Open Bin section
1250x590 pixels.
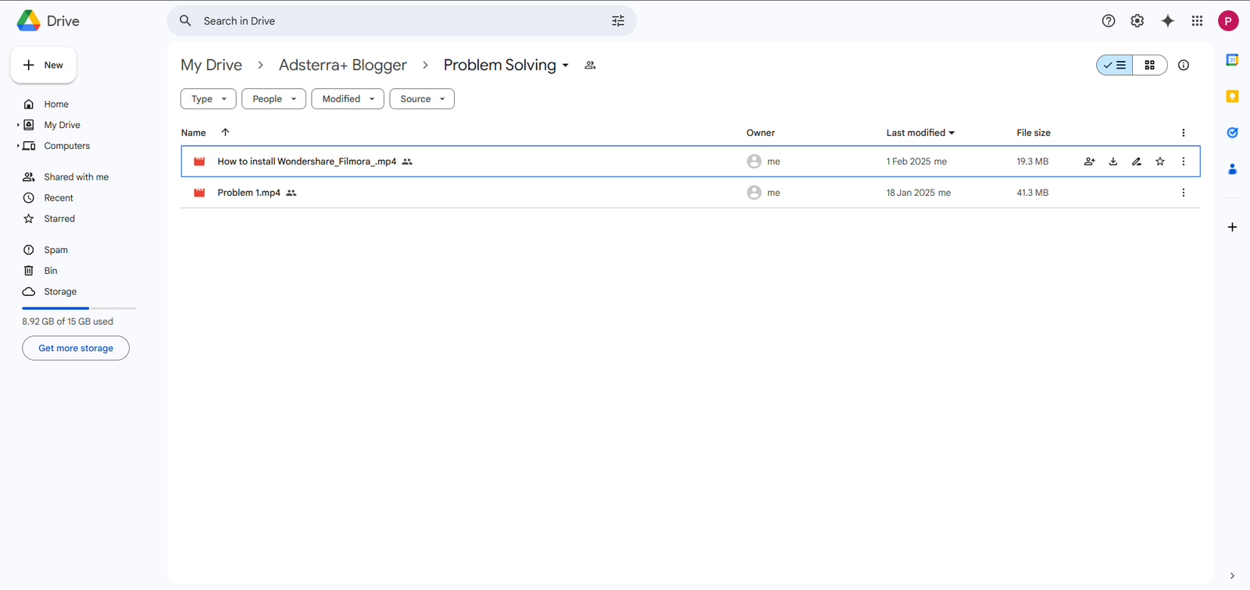coord(51,271)
